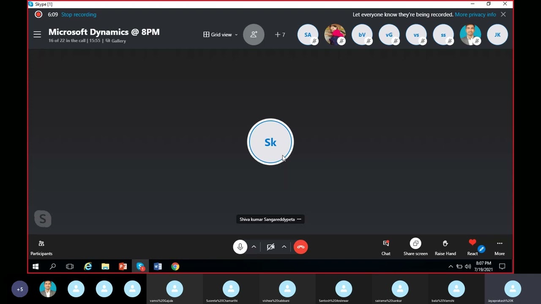Launch Internet Explorer from taskbar
Image resolution: width=541 pixels, height=304 pixels.
pyautogui.click(x=88, y=266)
